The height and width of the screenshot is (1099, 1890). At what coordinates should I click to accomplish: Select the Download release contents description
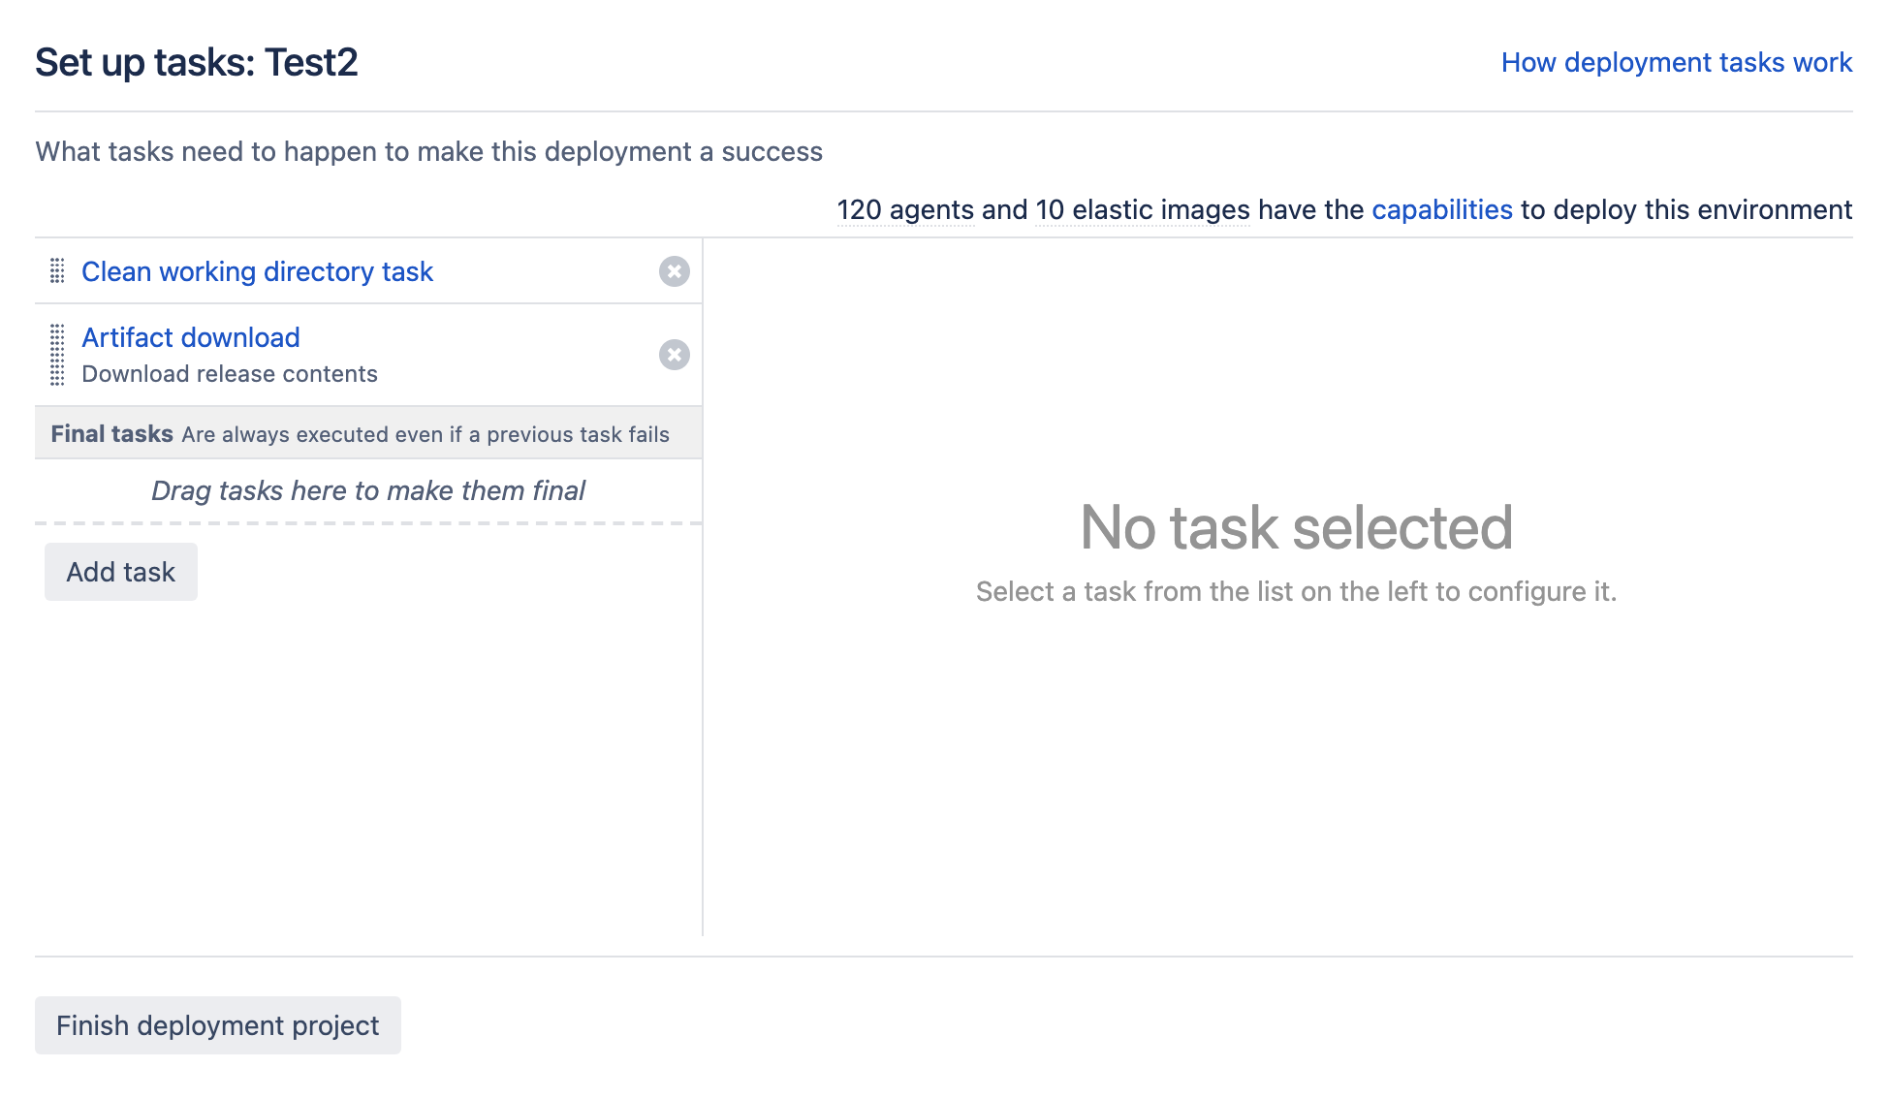[230, 374]
